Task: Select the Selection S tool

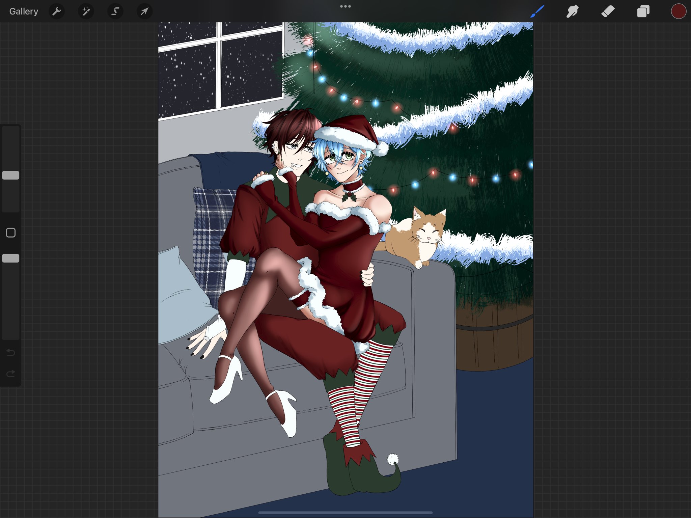Action: pyautogui.click(x=115, y=11)
